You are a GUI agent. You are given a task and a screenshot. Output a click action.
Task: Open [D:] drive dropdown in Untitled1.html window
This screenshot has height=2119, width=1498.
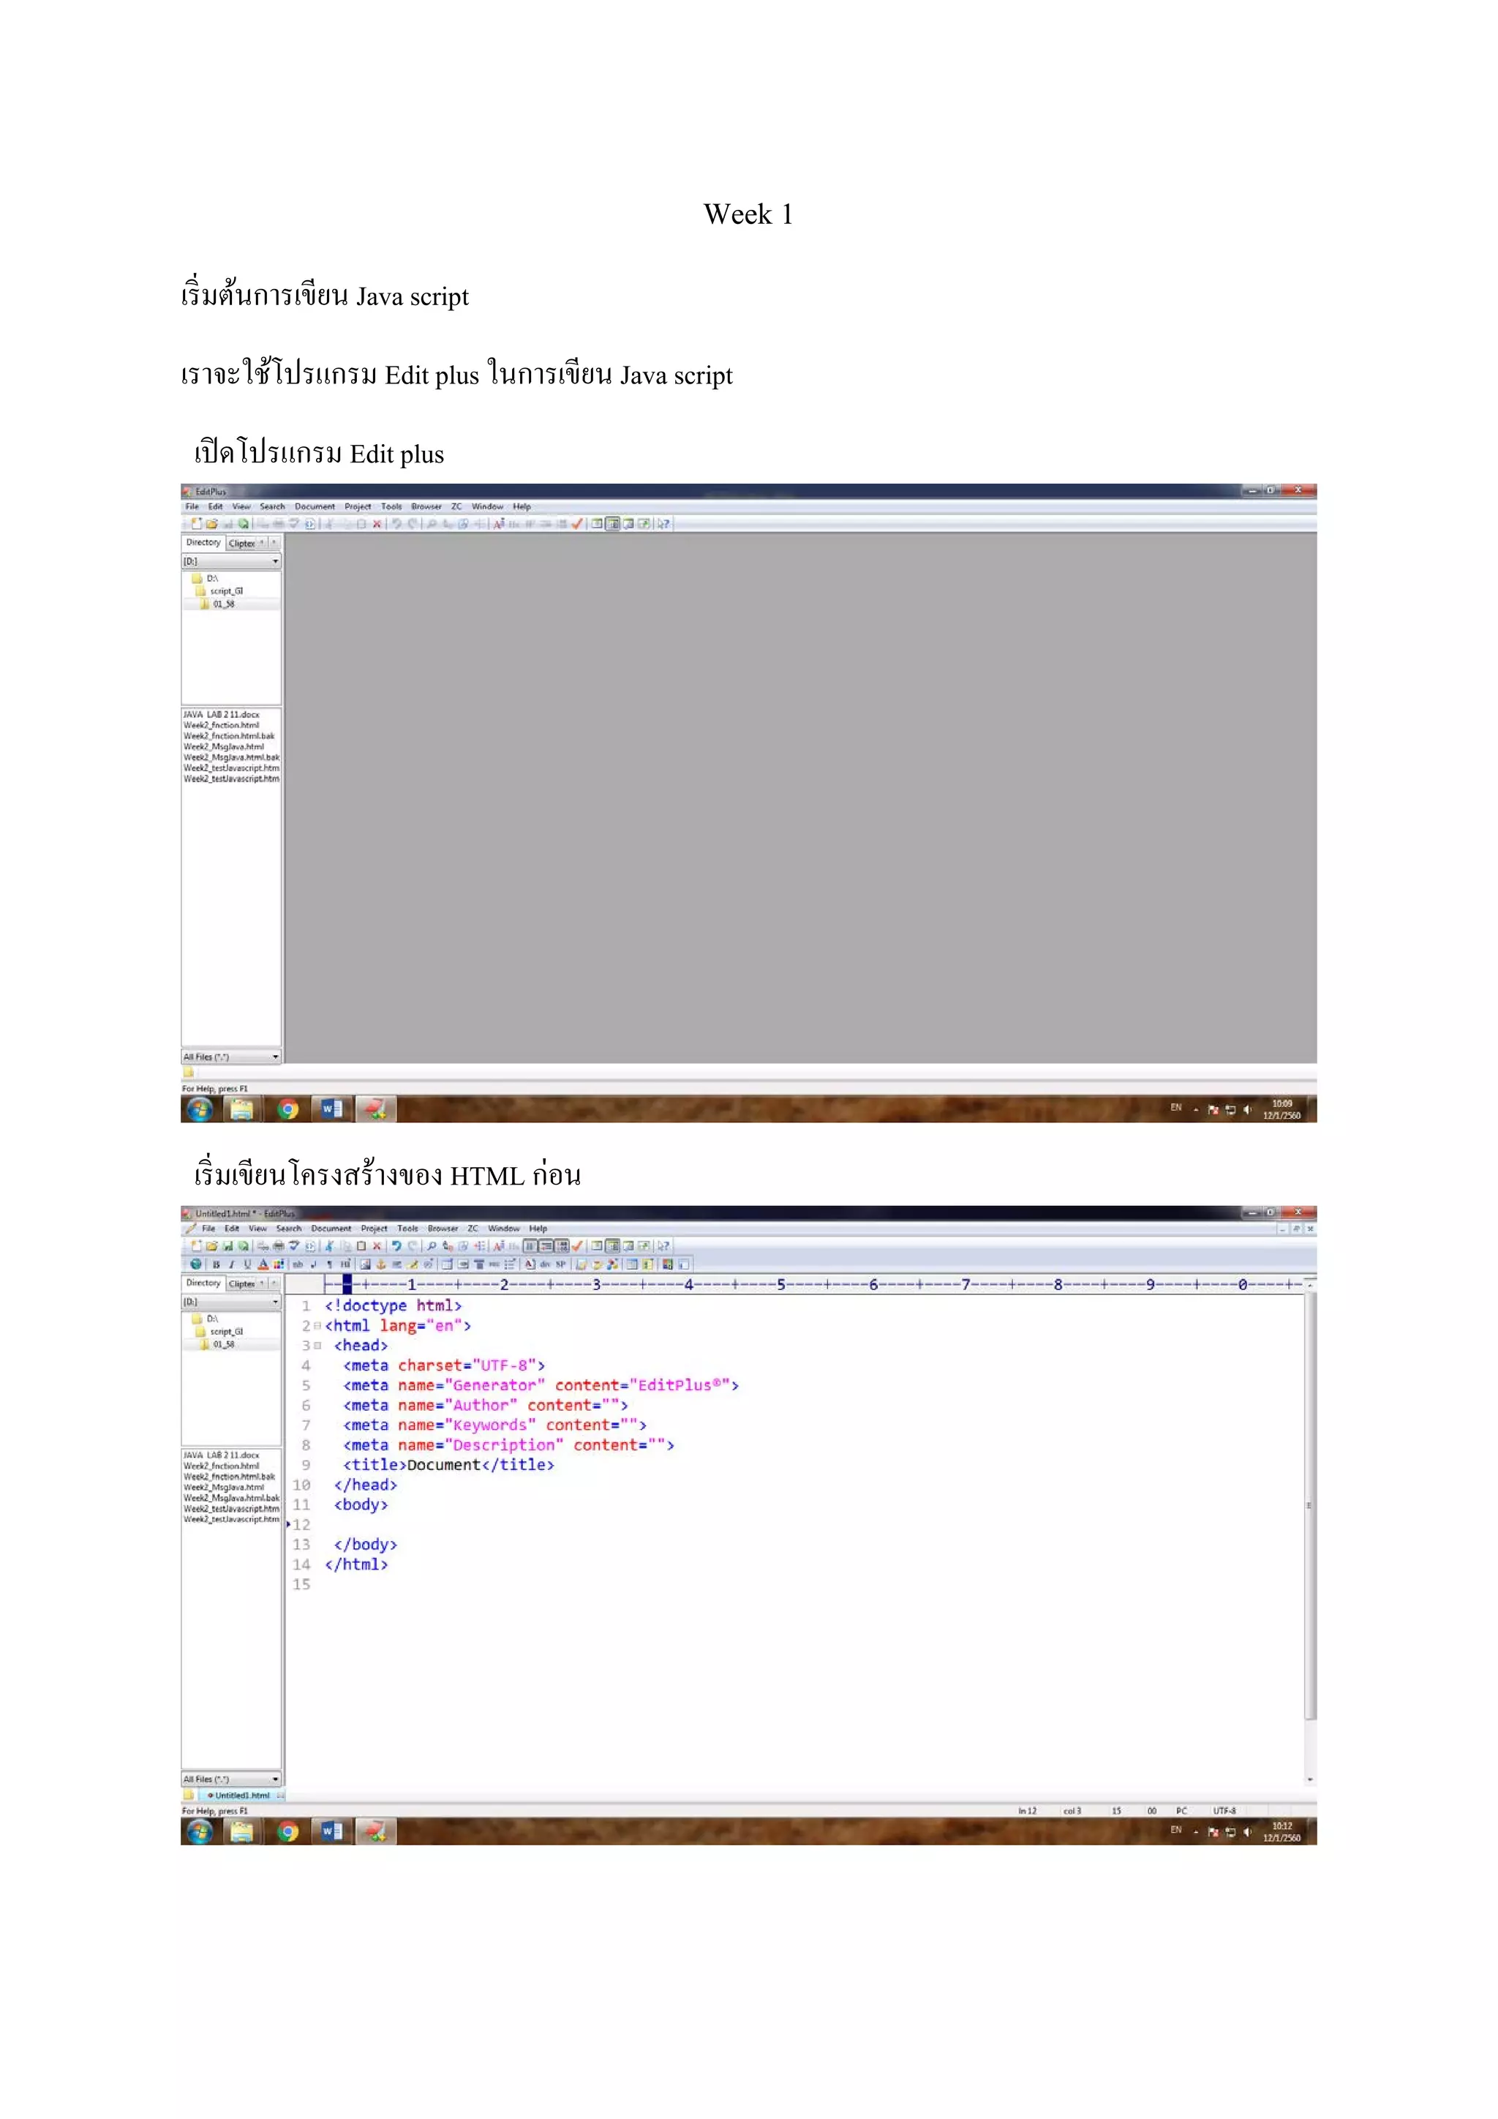(x=232, y=1302)
